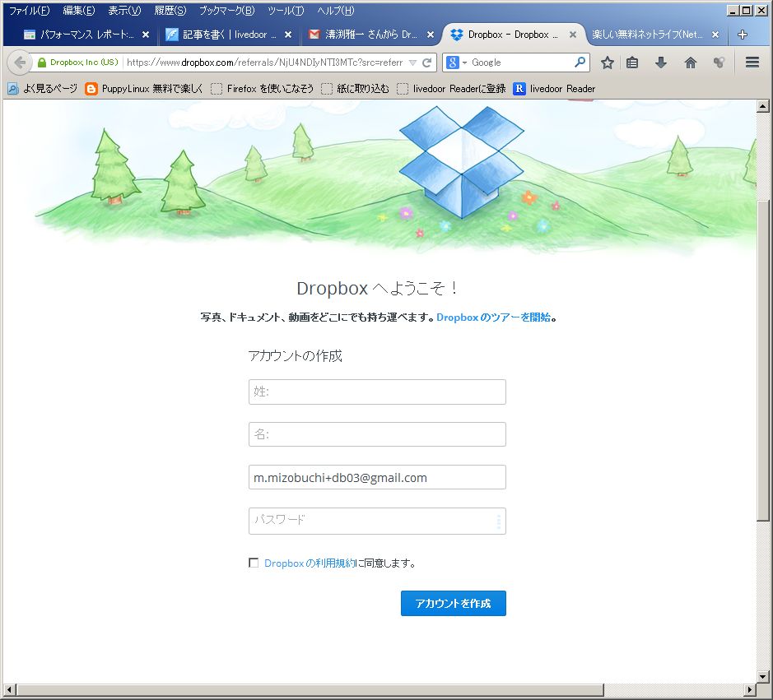
Task: Open the URL history dropdown arrow
Action: pyautogui.click(x=412, y=63)
